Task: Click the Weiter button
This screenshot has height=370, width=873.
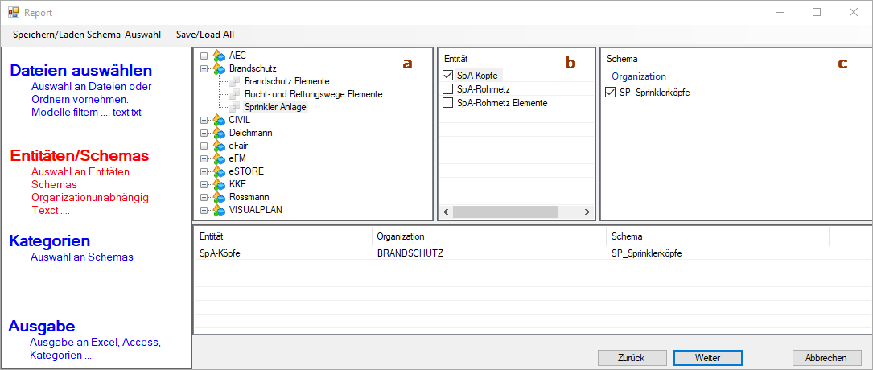Action: [x=707, y=357]
